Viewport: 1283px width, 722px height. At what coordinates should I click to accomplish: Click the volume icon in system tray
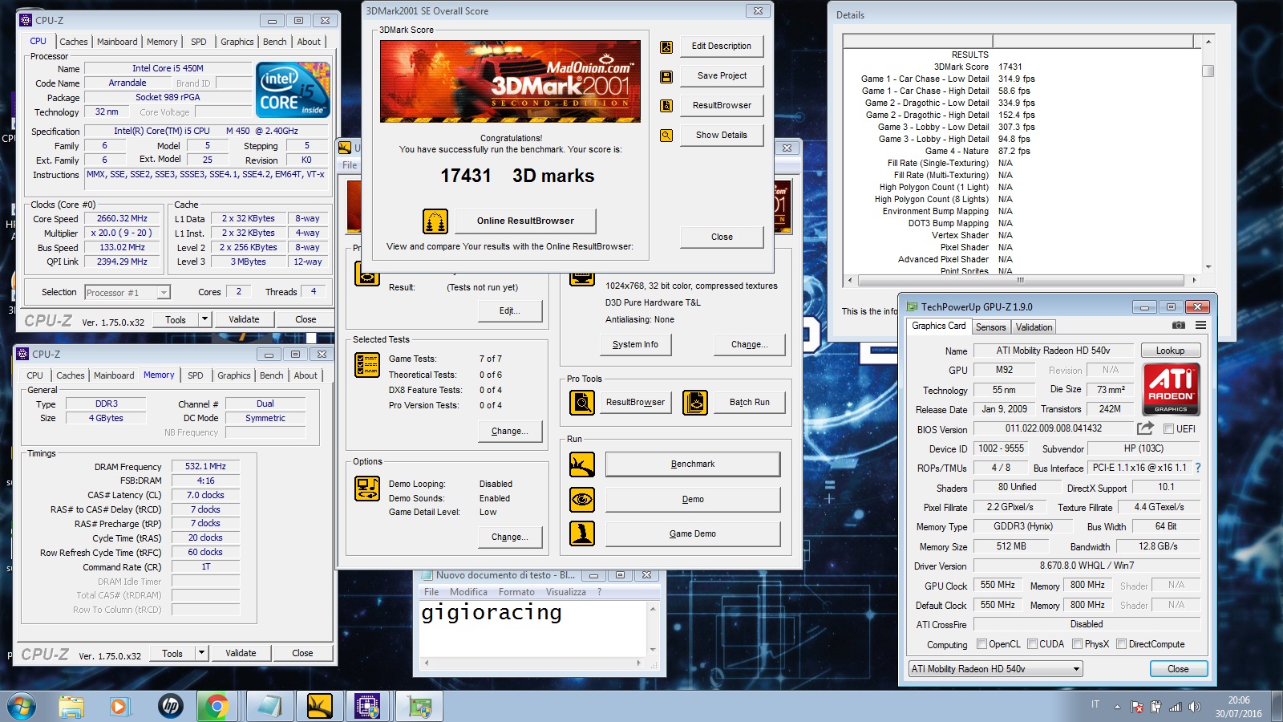pyautogui.click(x=1195, y=707)
